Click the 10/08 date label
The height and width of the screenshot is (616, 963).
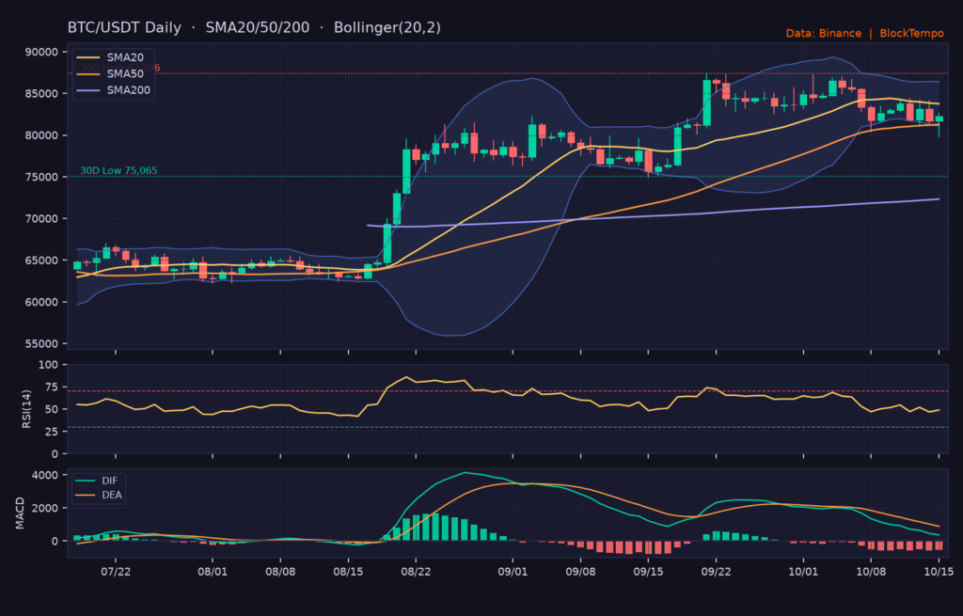871,572
